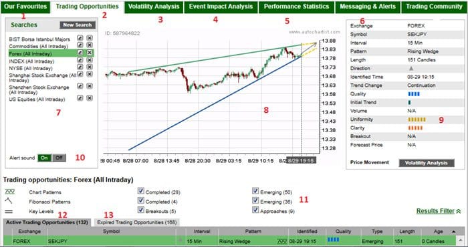Select Shenzhen Stock Exchange (All Intraday) search
The image size is (468, 247).
39,90
